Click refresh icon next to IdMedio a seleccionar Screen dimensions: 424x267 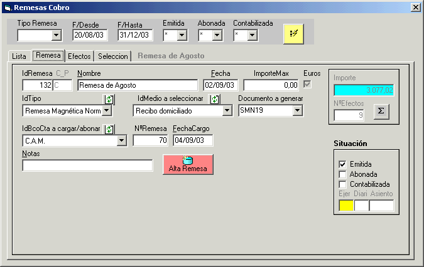click(x=215, y=99)
